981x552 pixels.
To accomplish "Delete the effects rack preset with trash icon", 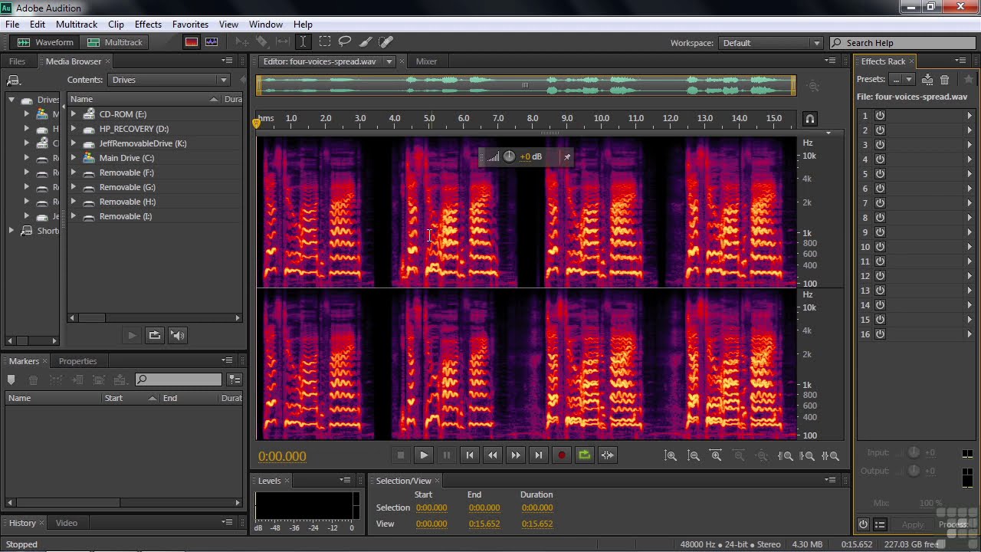I will [945, 80].
